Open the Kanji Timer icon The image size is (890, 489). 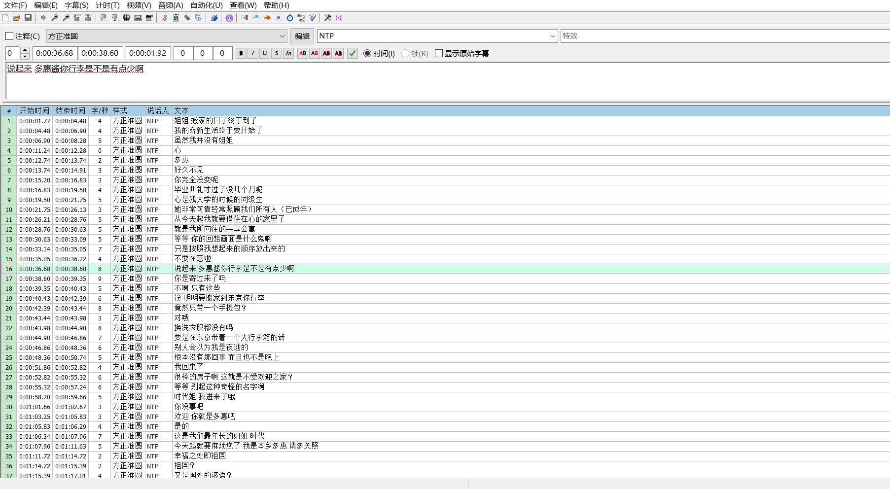(x=301, y=18)
